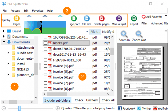
Task: Open the Facebook link icon
Action: coord(120,108)
